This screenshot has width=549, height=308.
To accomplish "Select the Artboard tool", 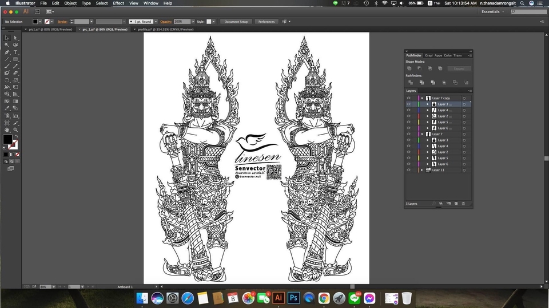I will coord(7,123).
